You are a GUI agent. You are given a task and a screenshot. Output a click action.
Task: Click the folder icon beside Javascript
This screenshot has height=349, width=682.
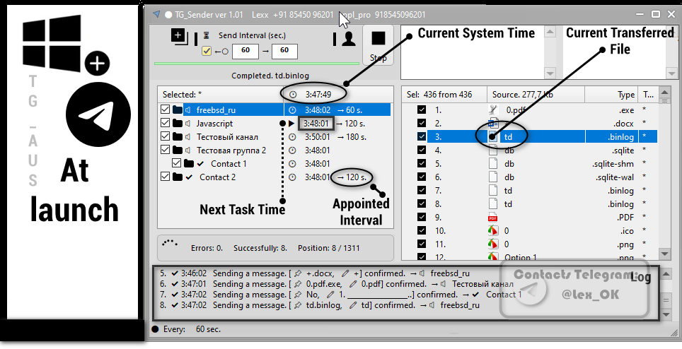[178, 123]
